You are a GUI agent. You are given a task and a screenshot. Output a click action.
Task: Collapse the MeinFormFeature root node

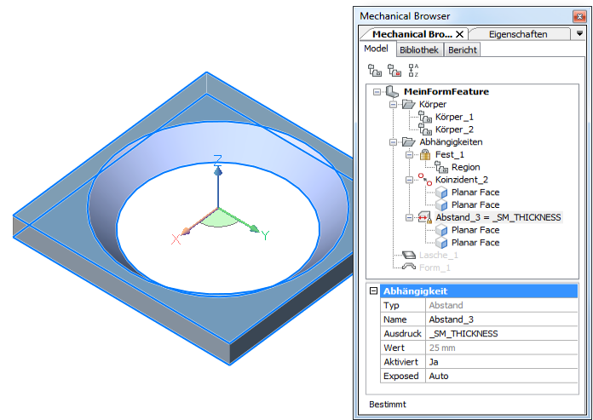pos(376,91)
